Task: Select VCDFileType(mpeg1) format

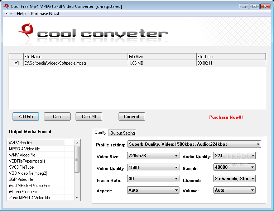Action: pos(40,161)
